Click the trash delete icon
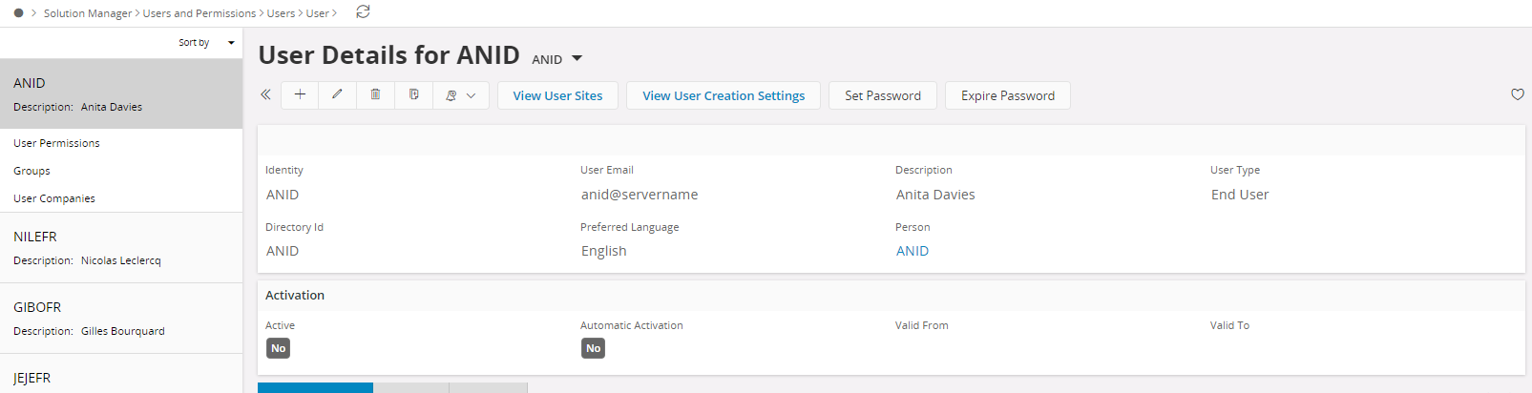Viewport: 1532px width, 393px height. pos(375,95)
